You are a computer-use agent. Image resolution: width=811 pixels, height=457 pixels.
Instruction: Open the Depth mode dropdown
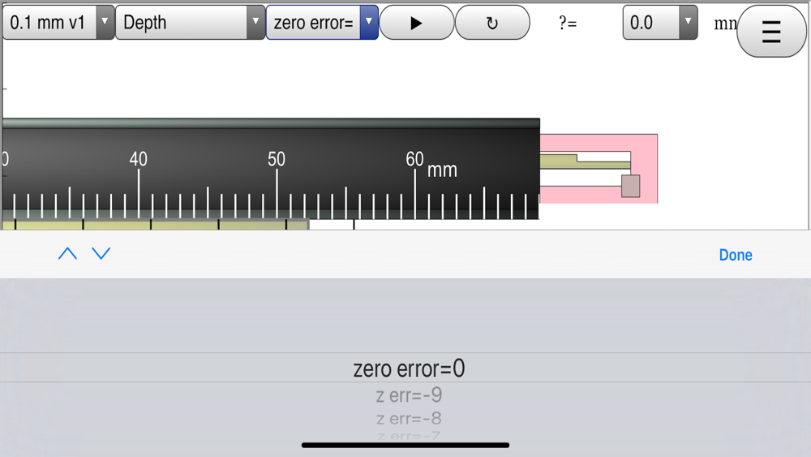pyautogui.click(x=190, y=22)
